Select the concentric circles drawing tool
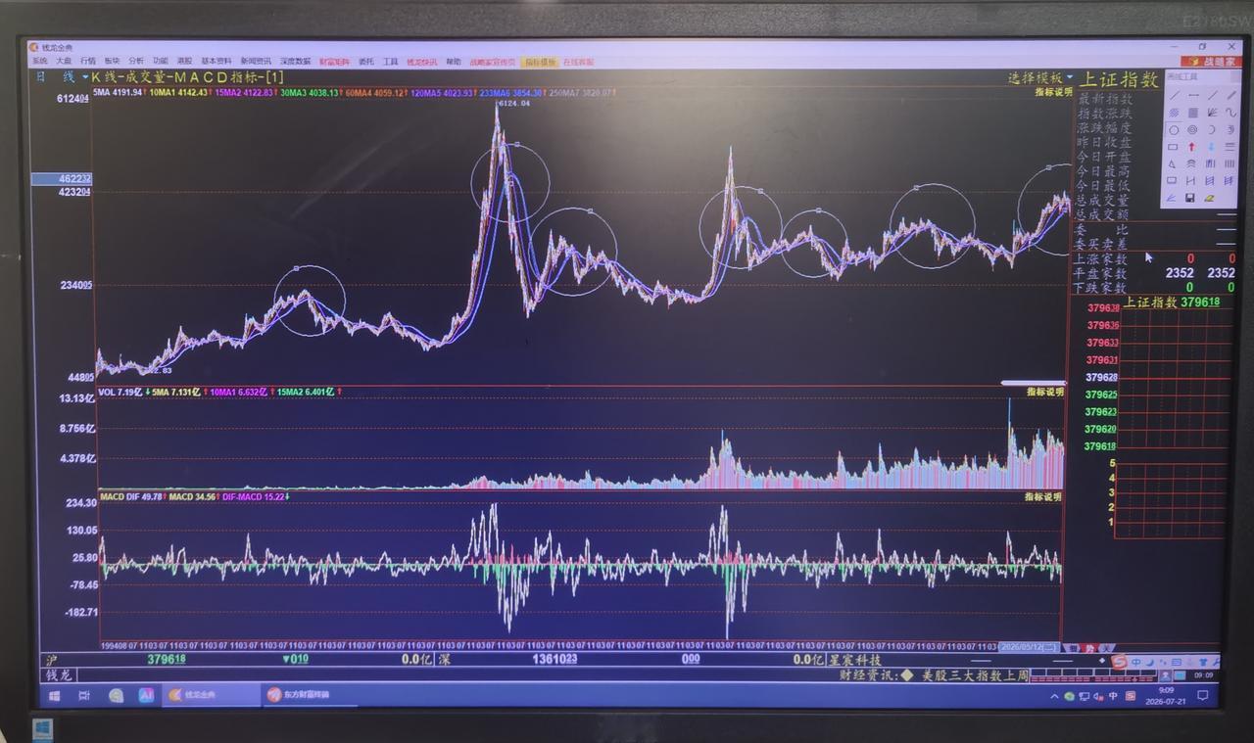Screen dimensions: 1254x743 (1193, 129)
